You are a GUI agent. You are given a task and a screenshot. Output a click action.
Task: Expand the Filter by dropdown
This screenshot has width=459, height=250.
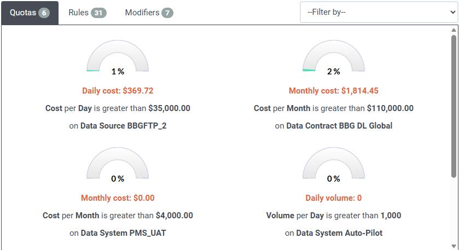(x=379, y=12)
